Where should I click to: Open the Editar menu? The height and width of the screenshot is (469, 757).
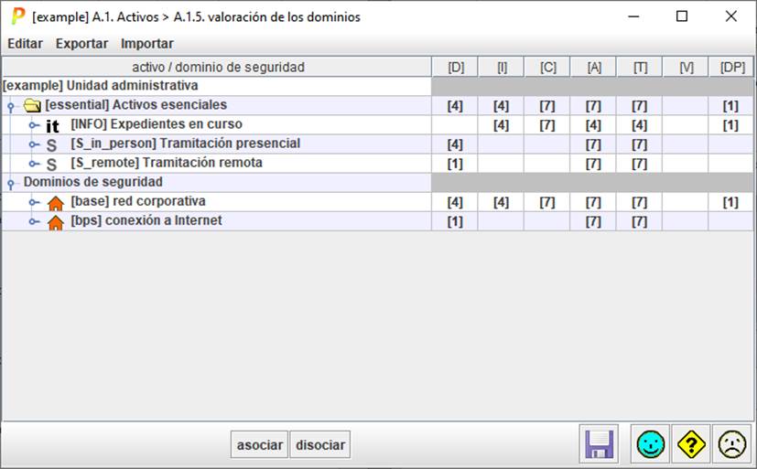click(25, 43)
